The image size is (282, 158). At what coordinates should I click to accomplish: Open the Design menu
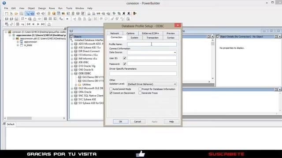click(x=42, y=8)
